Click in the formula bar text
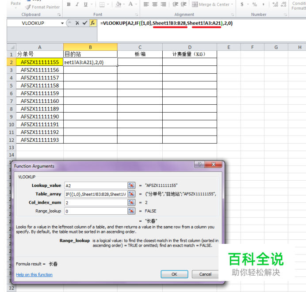 pos(166,23)
